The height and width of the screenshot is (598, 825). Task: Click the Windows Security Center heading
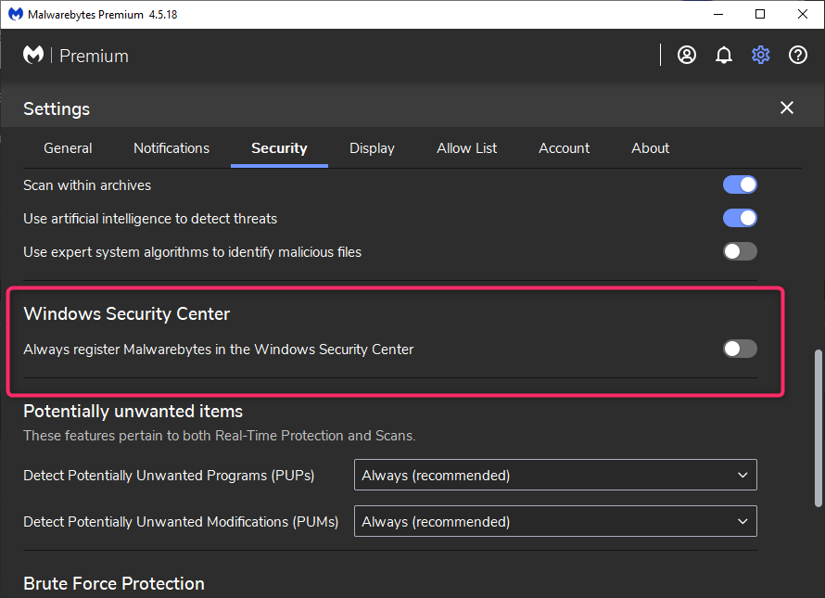[x=127, y=313]
